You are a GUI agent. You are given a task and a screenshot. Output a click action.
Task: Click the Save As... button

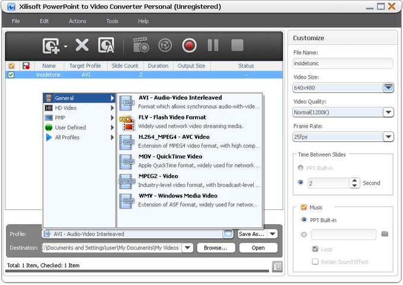pyautogui.click(x=252, y=234)
